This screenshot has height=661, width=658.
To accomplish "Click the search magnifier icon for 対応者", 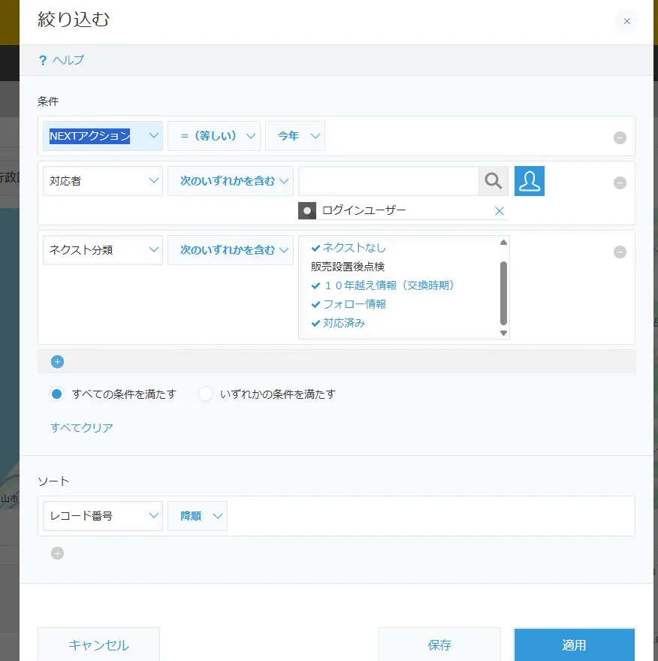I will tap(493, 181).
